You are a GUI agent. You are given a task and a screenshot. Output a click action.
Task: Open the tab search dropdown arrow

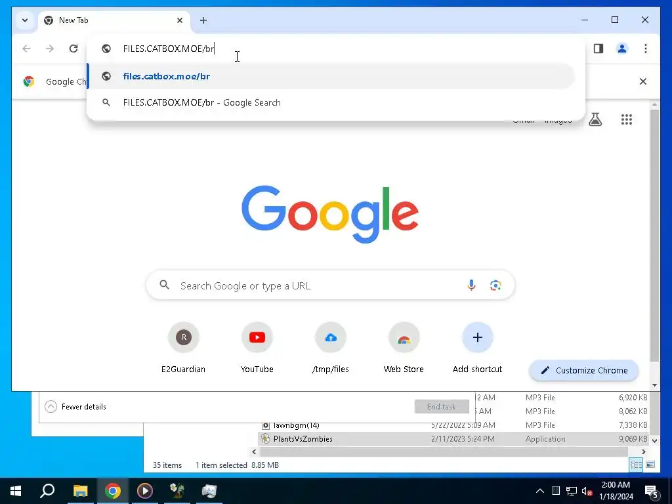pyautogui.click(x=25, y=20)
